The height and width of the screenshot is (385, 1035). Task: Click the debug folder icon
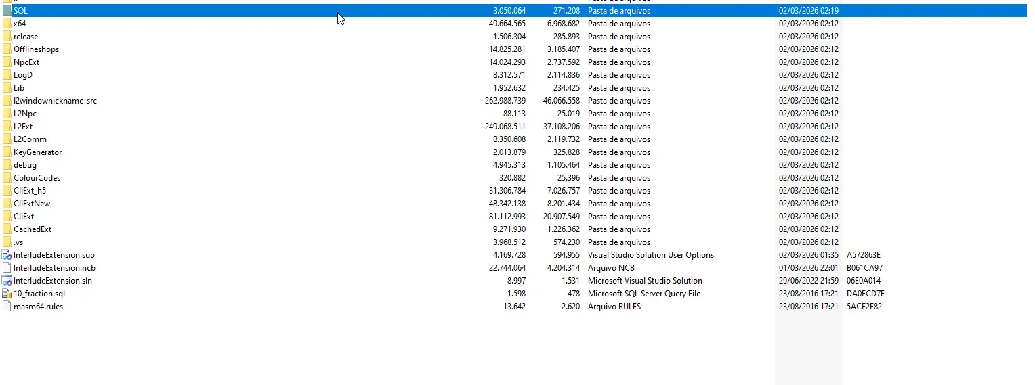(x=7, y=165)
